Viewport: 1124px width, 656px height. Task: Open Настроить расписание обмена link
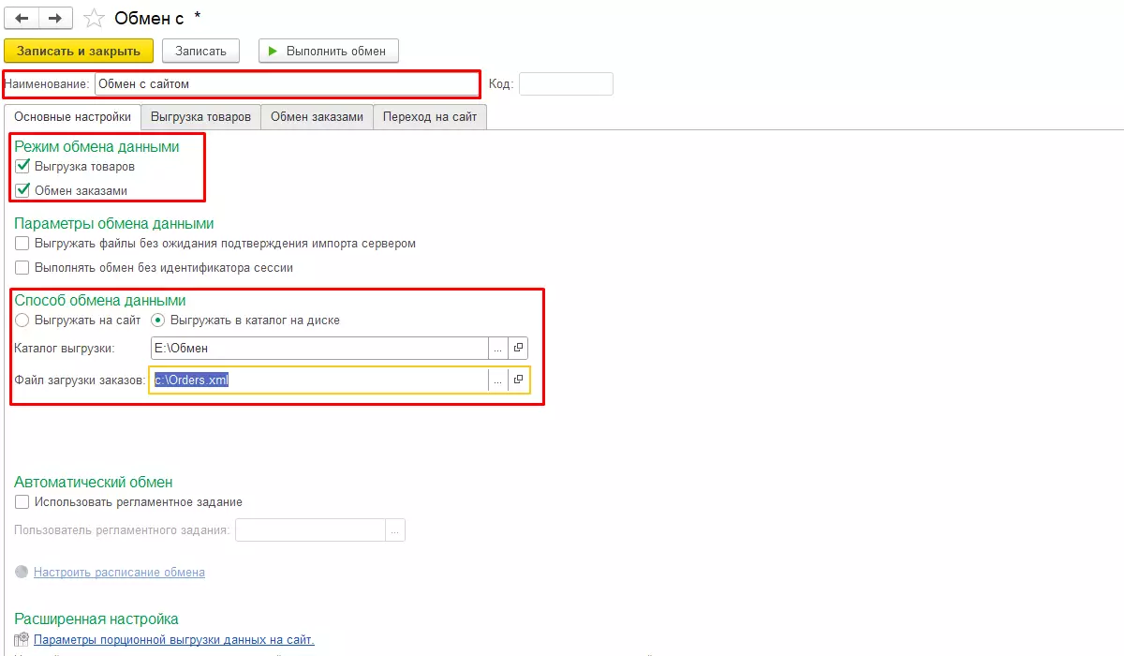(119, 572)
